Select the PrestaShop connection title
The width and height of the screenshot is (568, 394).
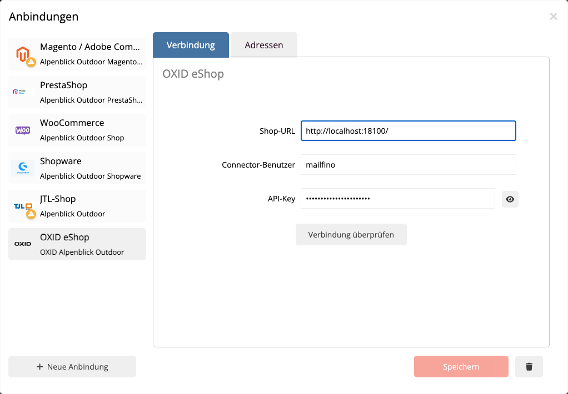(x=63, y=85)
